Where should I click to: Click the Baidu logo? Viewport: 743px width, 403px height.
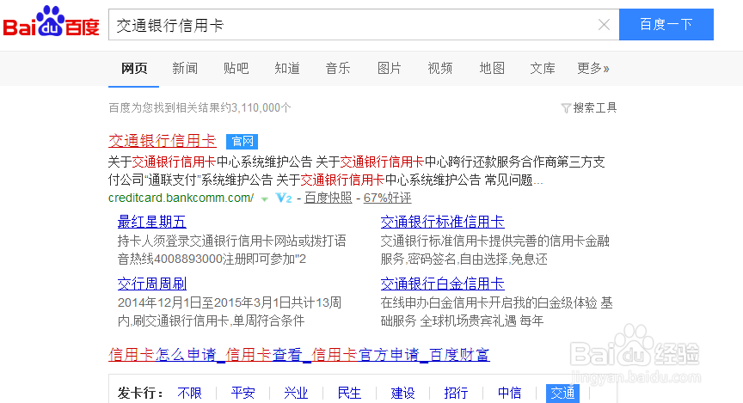52,21
